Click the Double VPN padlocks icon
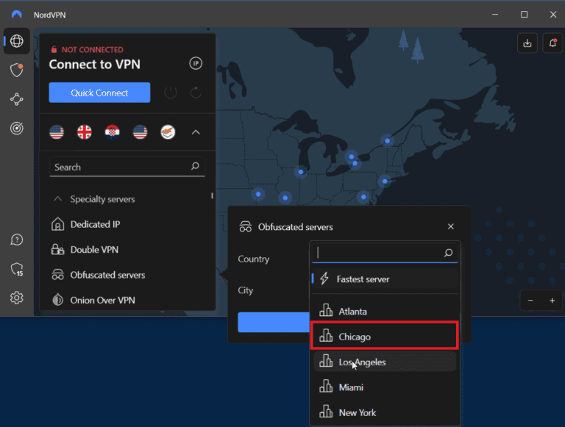 pyautogui.click(x=57, y=249)
